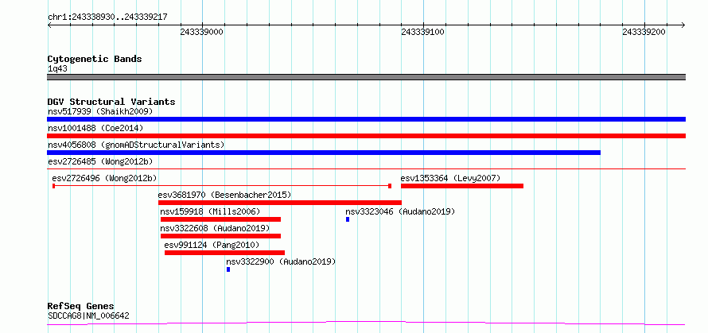Click the esv991124 (Pang2010) label
This screenshot has width=708, height=333.
pyautogui.click(x=212, y=245)
